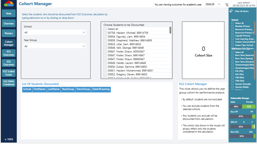Click the cloud logo in top-left corner

point(9,4)
